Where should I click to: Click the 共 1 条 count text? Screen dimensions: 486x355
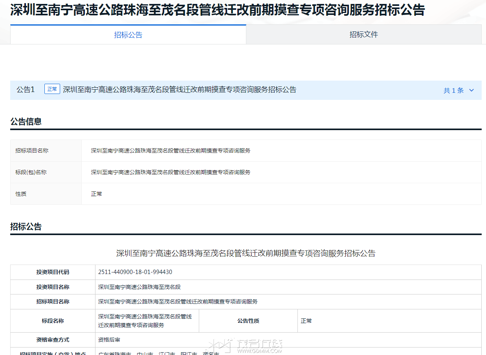[x=453, y=90]
